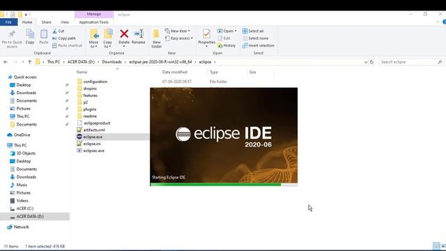Go up one folder level
Image resolution: width=446 pixels, height=251 pixels.
pyautogui.click(x=29, y=62)
